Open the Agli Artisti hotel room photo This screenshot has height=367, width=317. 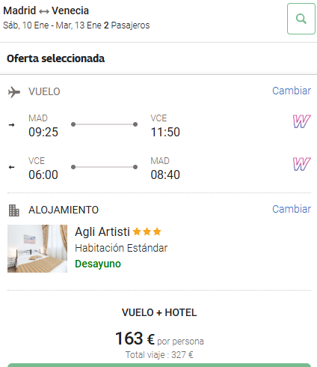click(x=37, y=249)
